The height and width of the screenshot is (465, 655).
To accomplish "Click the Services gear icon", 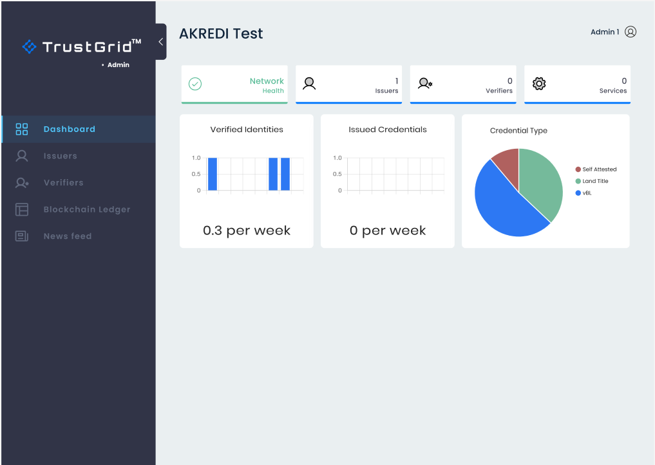I will (x=539, y=84).
